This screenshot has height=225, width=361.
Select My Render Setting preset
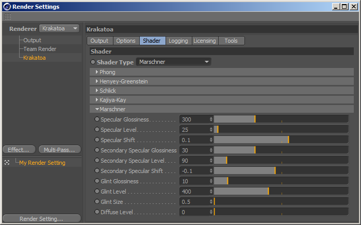[42, 163]
